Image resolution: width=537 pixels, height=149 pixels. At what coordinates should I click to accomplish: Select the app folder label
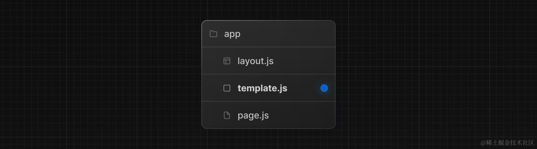click(x=232, y=34)
